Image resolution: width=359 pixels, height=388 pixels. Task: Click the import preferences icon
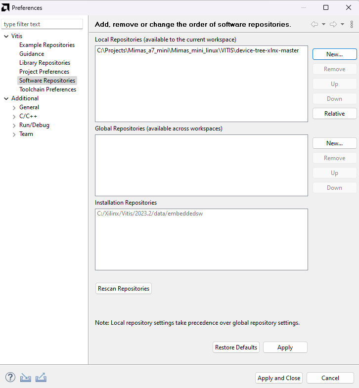26,378
